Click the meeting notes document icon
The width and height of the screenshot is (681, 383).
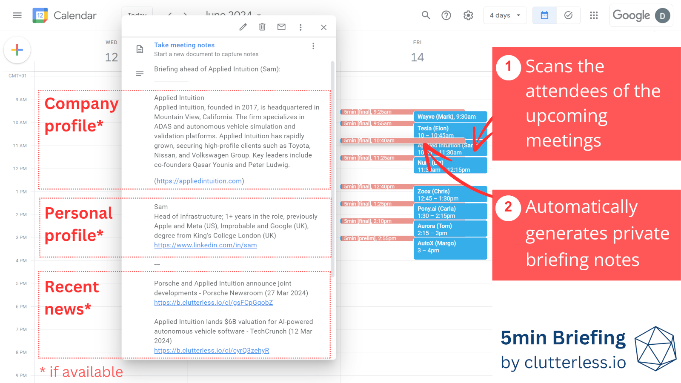[140, 49]
